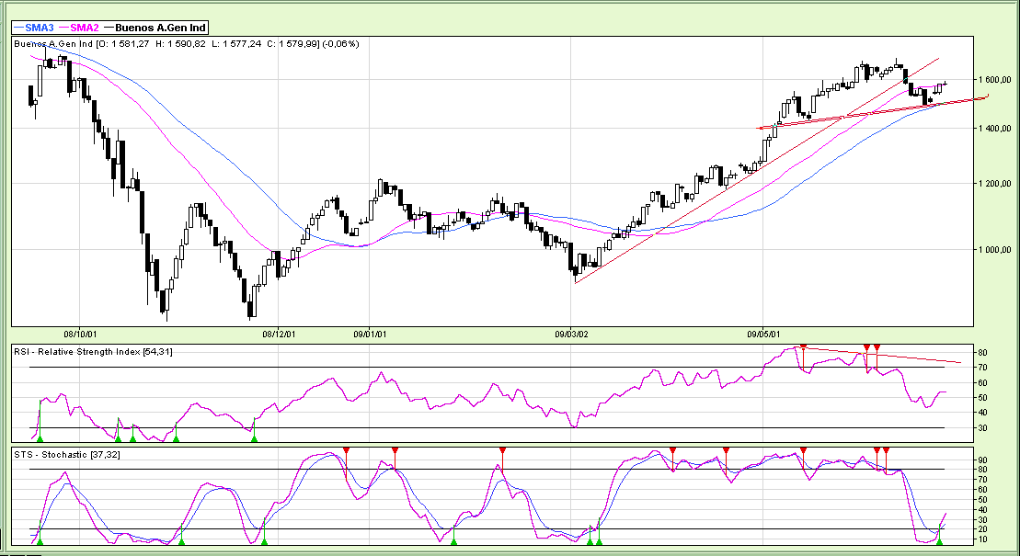Viewport: 1020px width, 556px height.
Task: Click the 1 200,00 price axis label
Action: point(994,184)
